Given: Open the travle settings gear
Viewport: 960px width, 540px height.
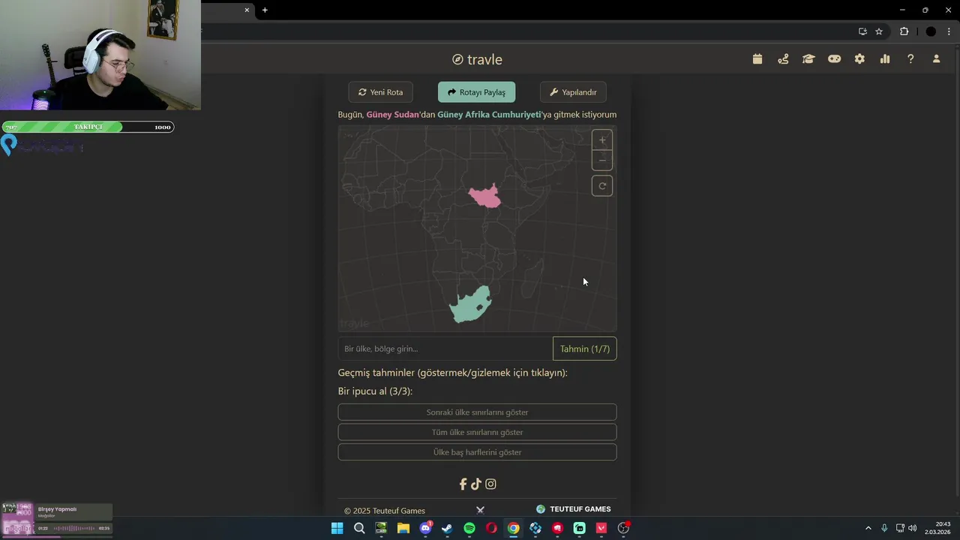Looking at the screenshot, I should tap(859, 59).
